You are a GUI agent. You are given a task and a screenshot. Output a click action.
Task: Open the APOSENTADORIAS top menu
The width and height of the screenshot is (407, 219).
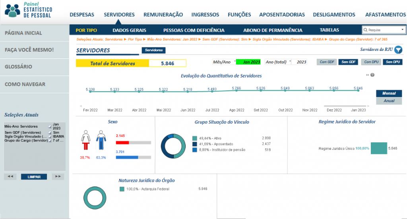(x=282, y=15)
